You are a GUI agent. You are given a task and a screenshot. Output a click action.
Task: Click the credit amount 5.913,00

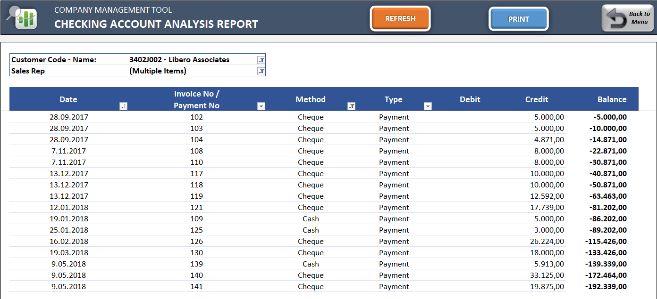[549, 264]
